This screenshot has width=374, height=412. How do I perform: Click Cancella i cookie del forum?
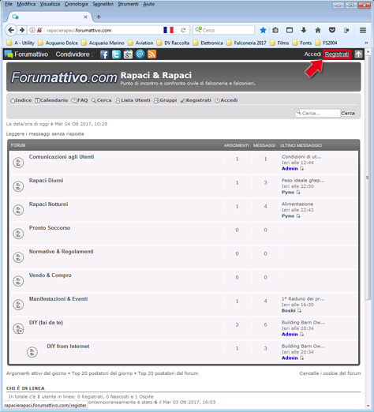(x=330, y=373)
